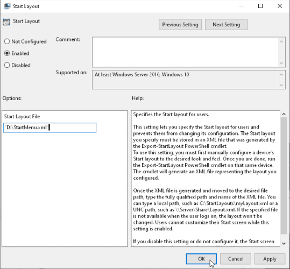
Task: Click the policy setting icon beside Start Layout
Action: point(6,22)
